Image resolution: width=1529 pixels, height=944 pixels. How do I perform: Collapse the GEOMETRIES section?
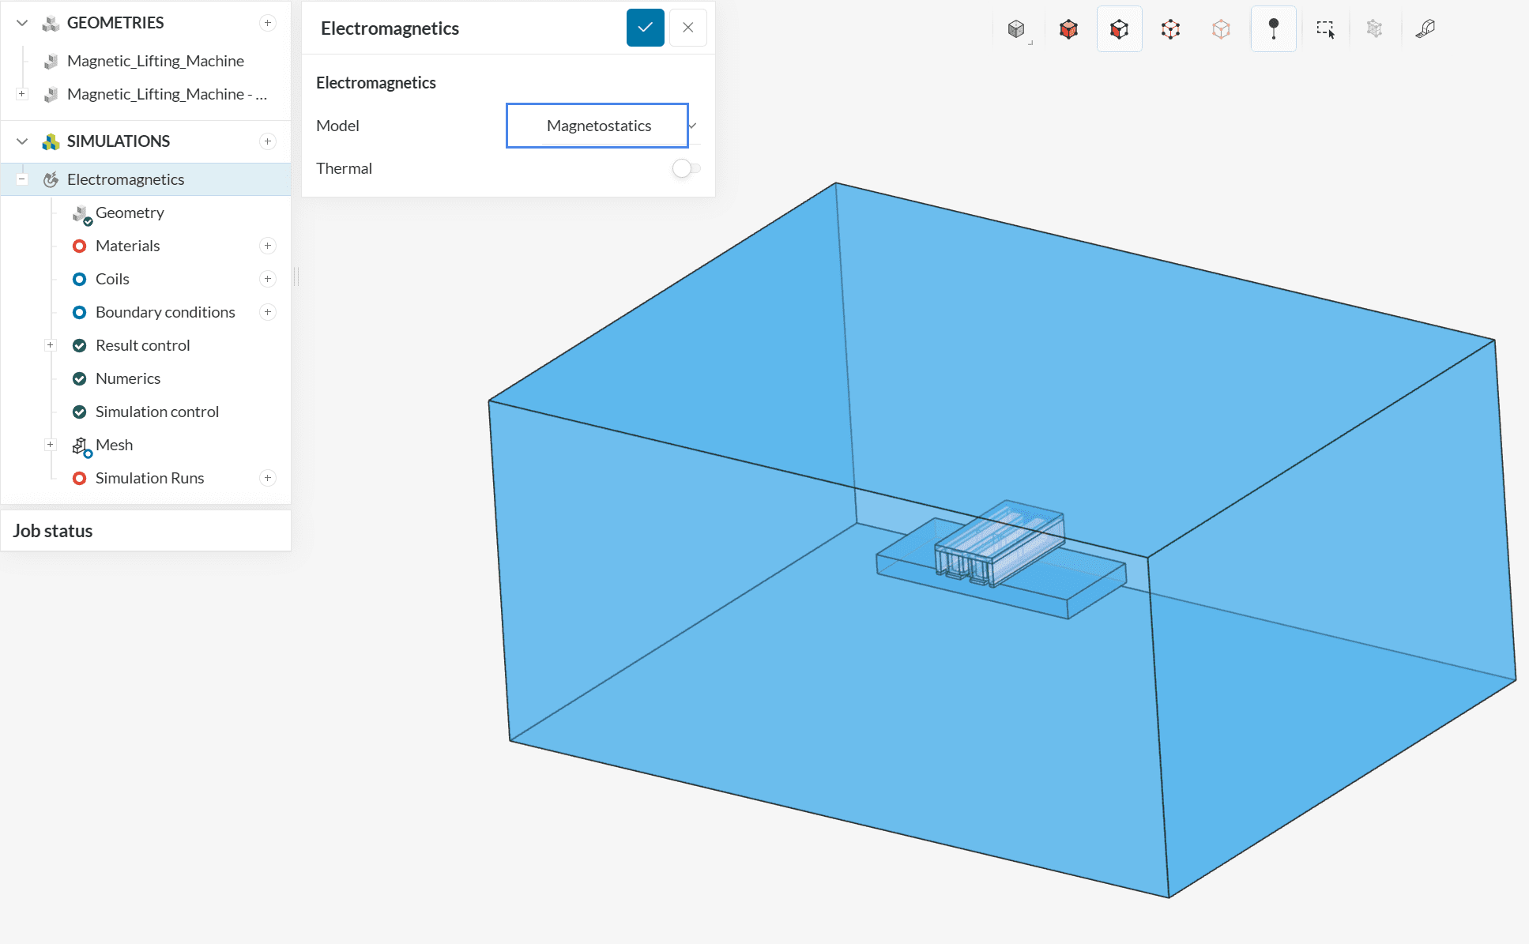pos(22,23)
